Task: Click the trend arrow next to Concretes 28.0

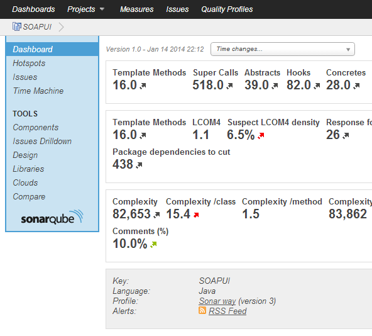Action: tap(356, 86)
